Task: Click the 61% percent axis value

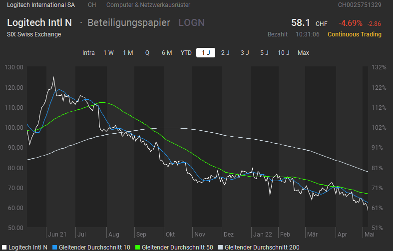Action: tap(377, 208)
